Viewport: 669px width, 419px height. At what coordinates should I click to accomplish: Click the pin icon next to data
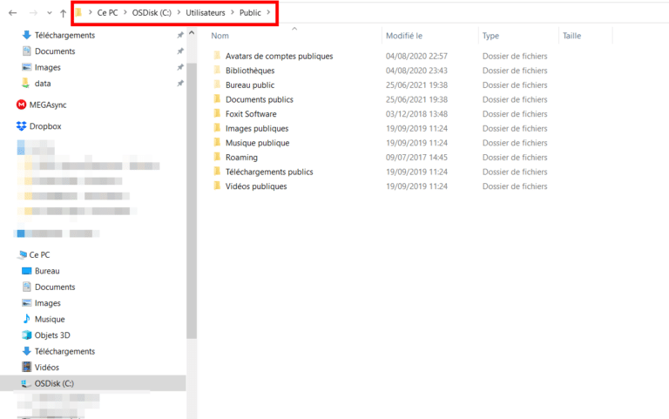180,84
